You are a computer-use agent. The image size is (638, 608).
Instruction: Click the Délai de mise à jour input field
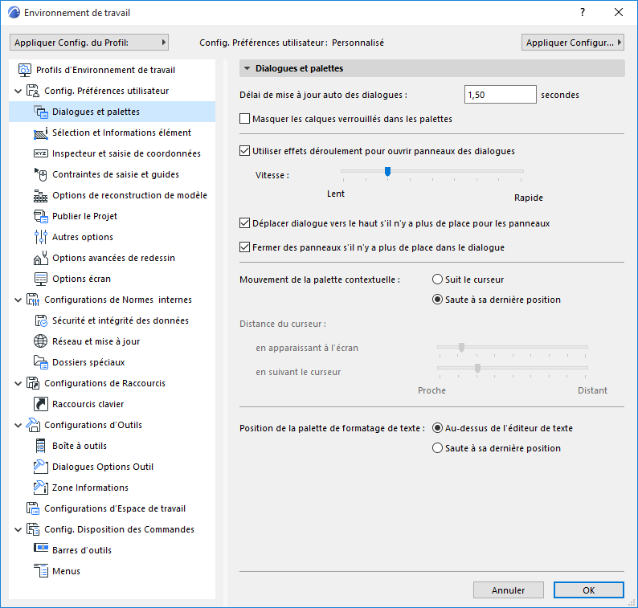click(x=500, y=94)
